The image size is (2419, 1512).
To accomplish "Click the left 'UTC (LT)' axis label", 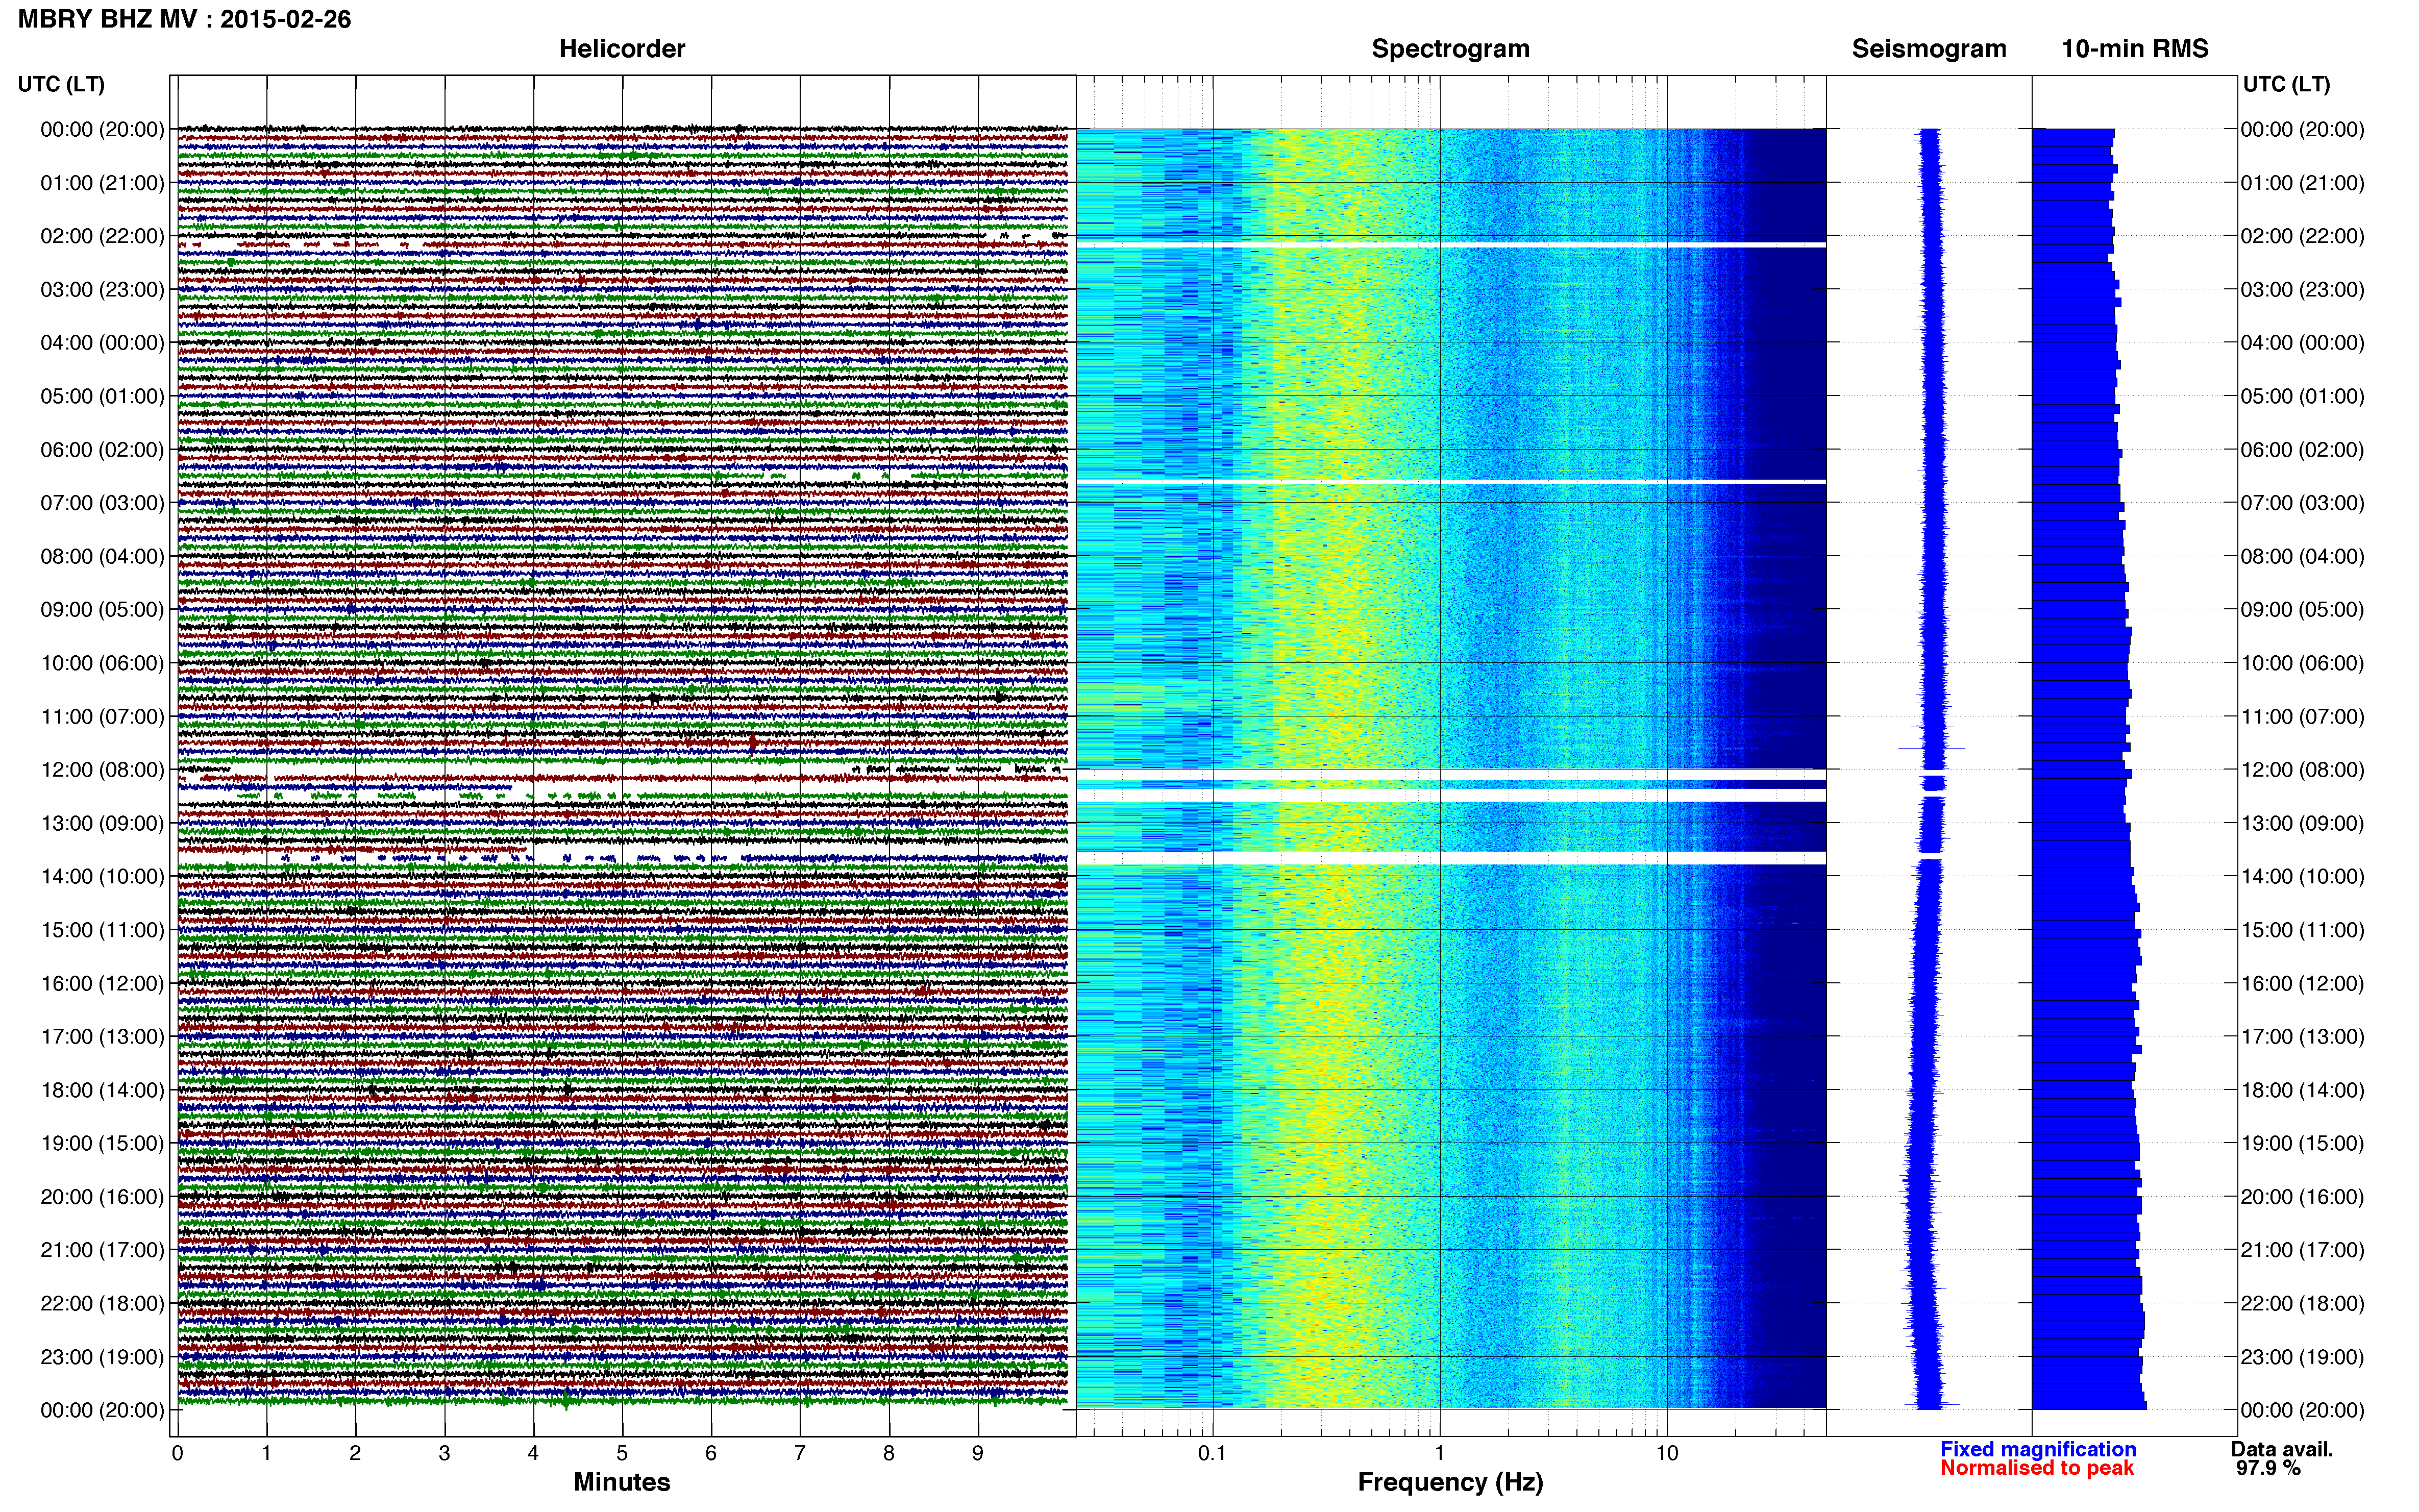I will click(61, 84).
